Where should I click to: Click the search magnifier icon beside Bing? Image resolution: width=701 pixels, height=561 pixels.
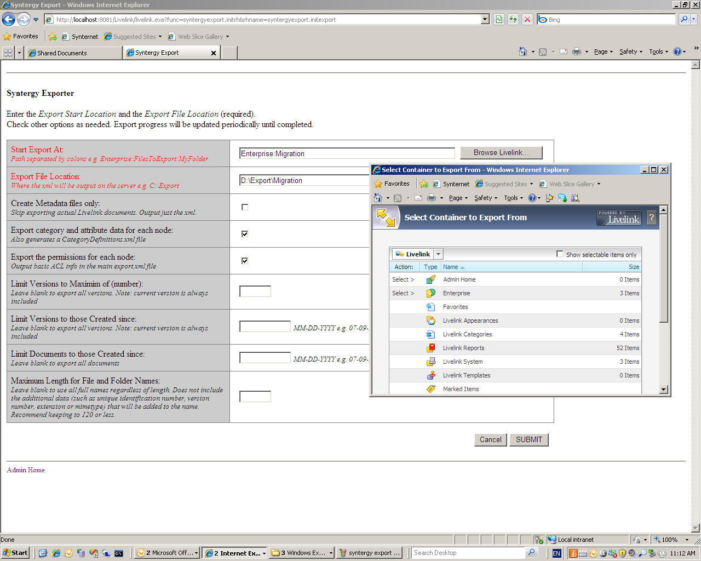684,19
